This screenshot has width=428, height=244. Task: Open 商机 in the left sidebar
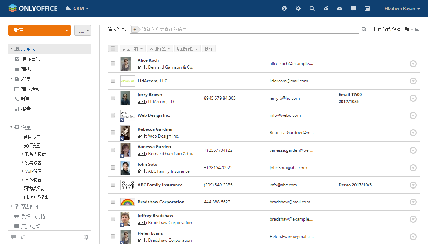pos(26,69)
